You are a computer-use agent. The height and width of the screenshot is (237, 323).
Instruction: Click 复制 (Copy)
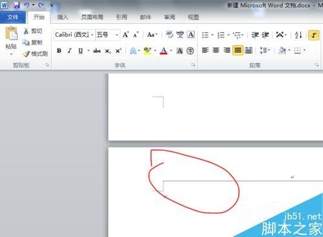click(x=33, y=43)
